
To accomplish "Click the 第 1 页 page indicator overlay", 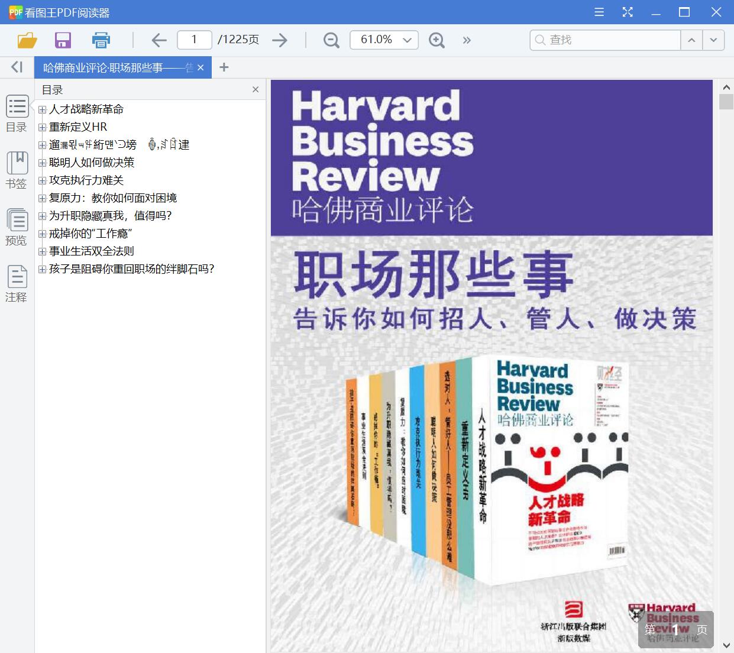I will click(676, 630).
